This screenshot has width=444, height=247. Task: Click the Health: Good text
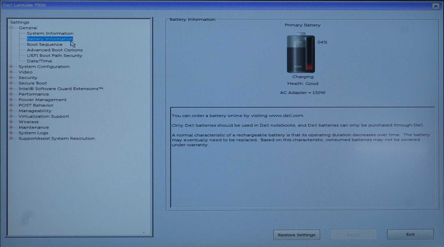303,84
